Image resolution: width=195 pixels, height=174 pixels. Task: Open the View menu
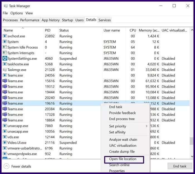[x=29, y=13]
